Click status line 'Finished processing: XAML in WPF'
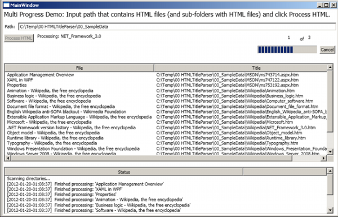 point(65,189)
